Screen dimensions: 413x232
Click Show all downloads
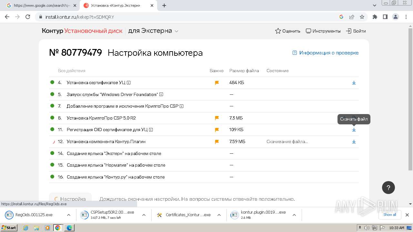point(390,215)
